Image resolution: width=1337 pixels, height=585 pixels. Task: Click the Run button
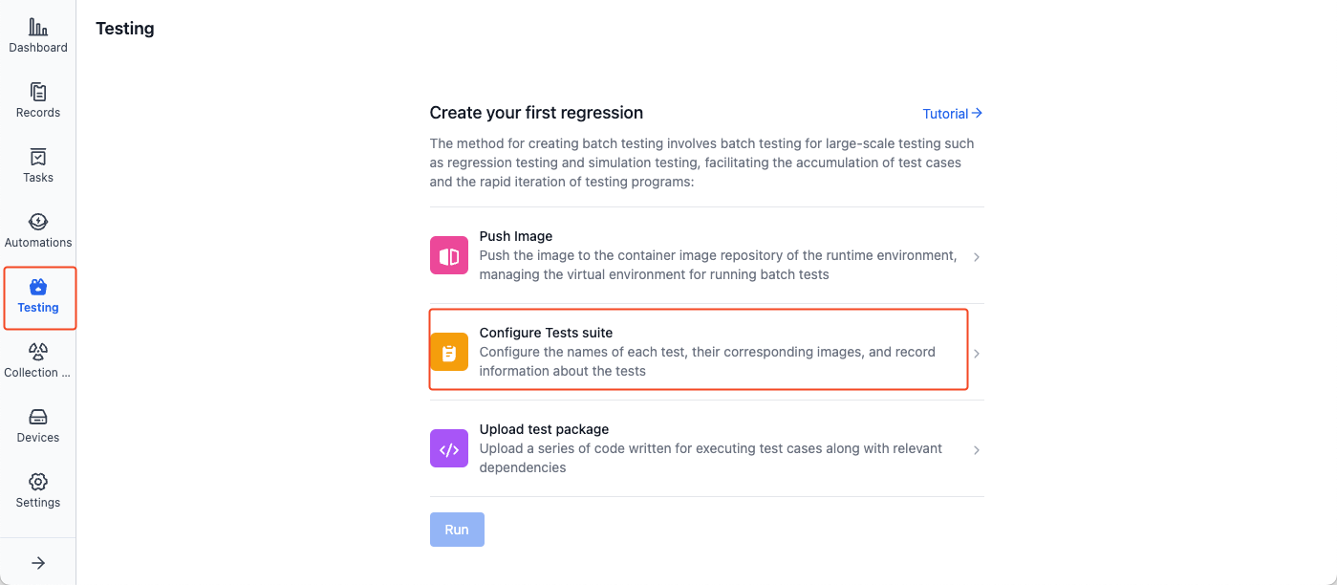[457, 530]
